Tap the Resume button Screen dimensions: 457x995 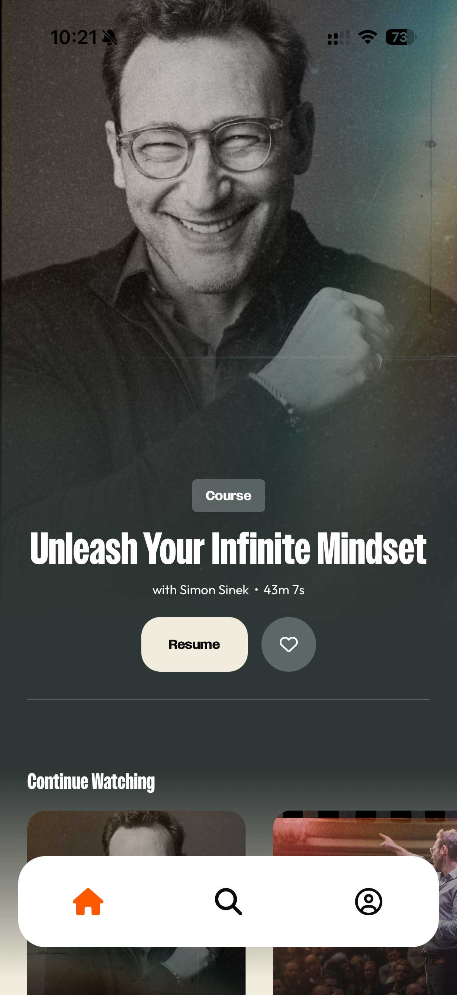[x=194, y=644]
